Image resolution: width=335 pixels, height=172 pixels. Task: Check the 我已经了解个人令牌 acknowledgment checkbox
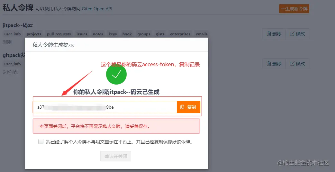41,141
